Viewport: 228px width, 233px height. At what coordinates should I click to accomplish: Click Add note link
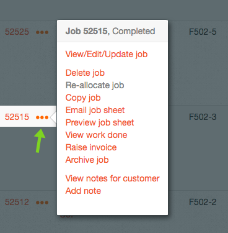(x=83, y=191)
